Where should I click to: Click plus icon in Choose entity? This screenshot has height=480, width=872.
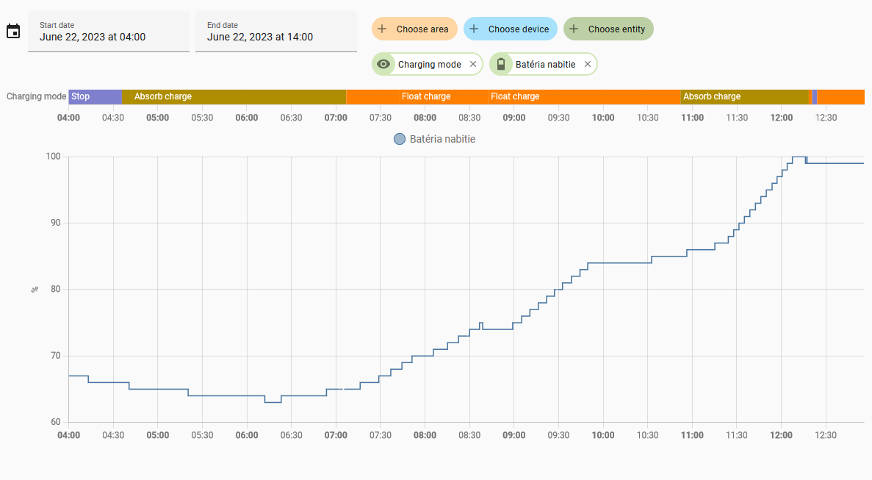click(x=574, y=29)
